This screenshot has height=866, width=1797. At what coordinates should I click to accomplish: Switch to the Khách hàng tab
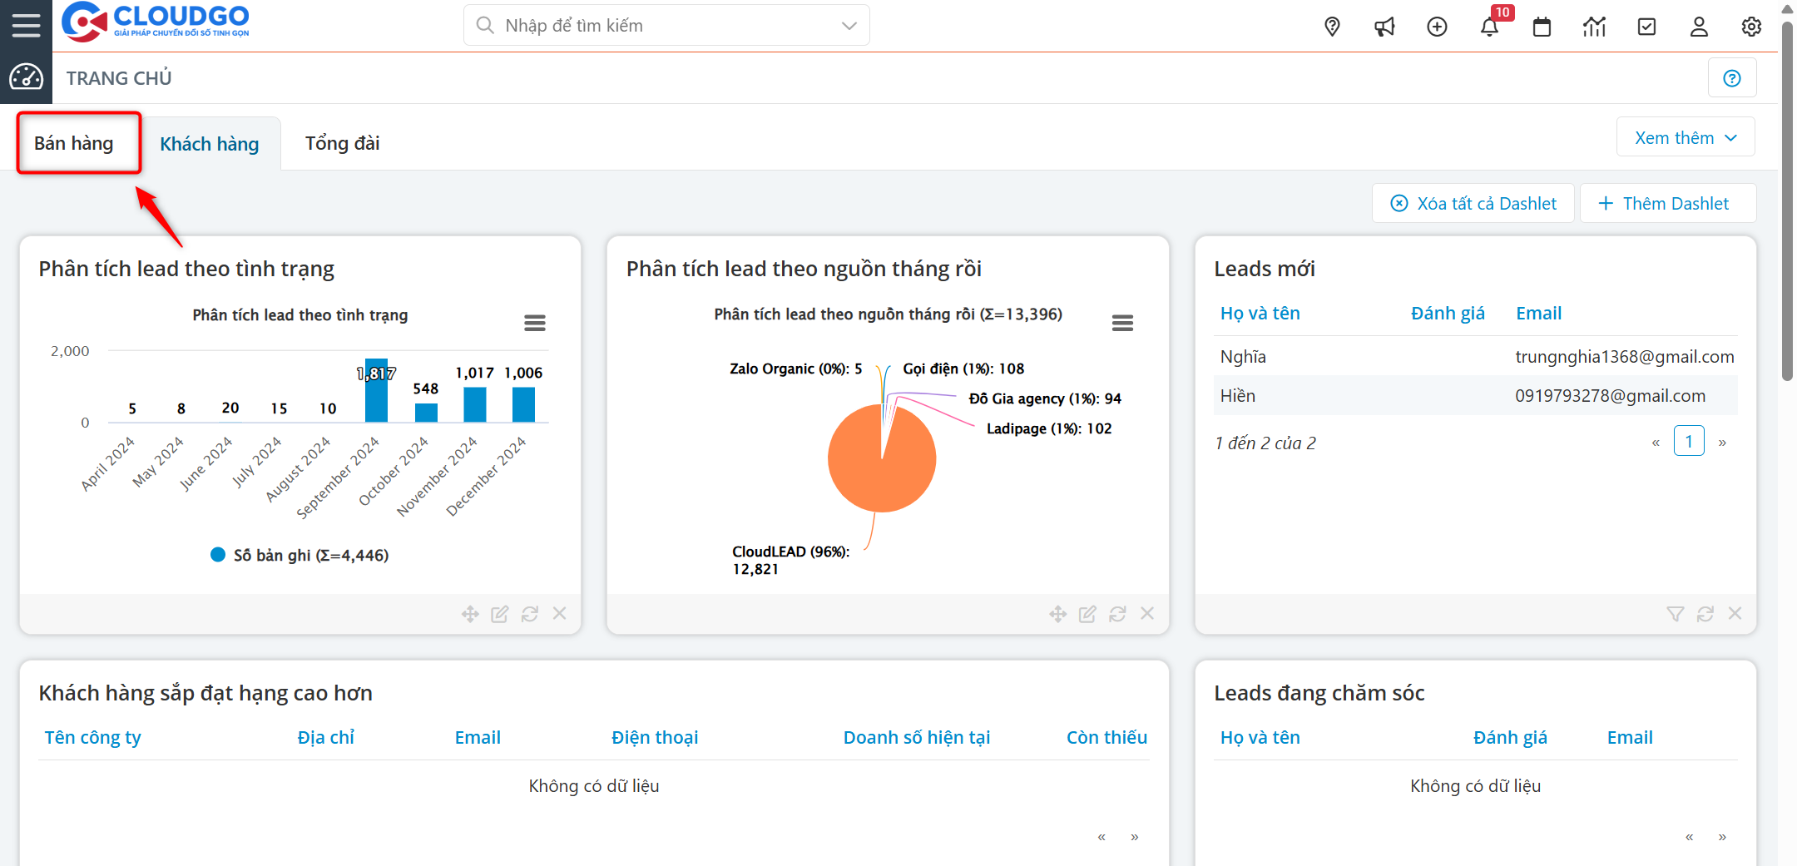[210, 144]
